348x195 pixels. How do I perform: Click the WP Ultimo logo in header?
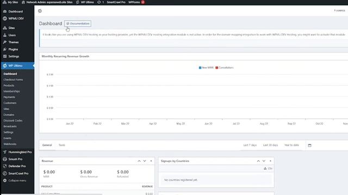40,11
